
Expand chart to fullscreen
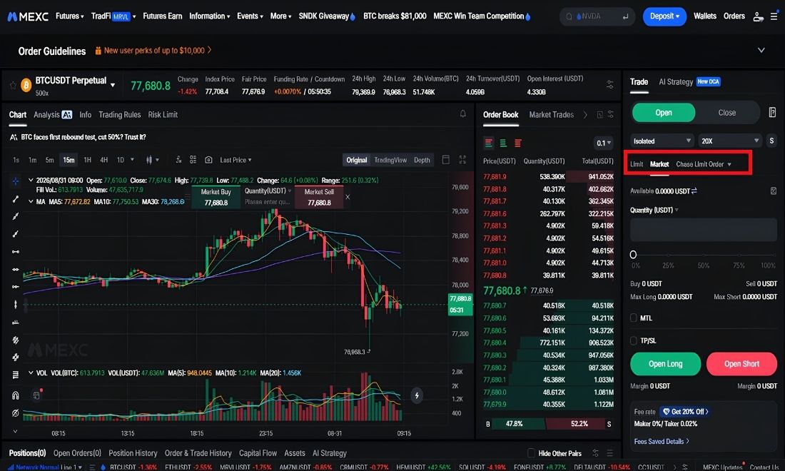point(462,160)
